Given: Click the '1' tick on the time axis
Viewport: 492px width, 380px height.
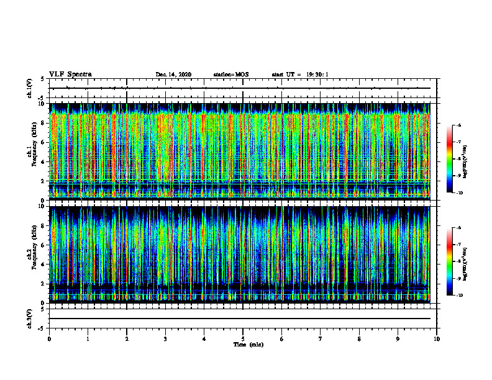Looking at the screenshot, I should pos(88,339).
